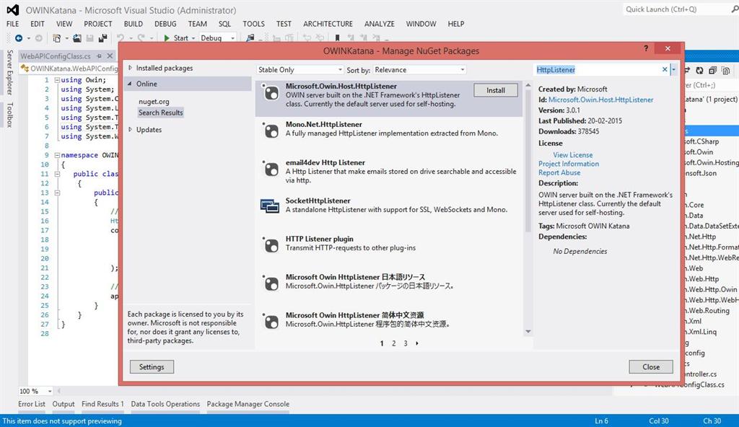Image resolution: width=739 pixels, height=427 pixels.
Task: Open the 100 % zoom dropdown
Action: click(x=36, y=391)
